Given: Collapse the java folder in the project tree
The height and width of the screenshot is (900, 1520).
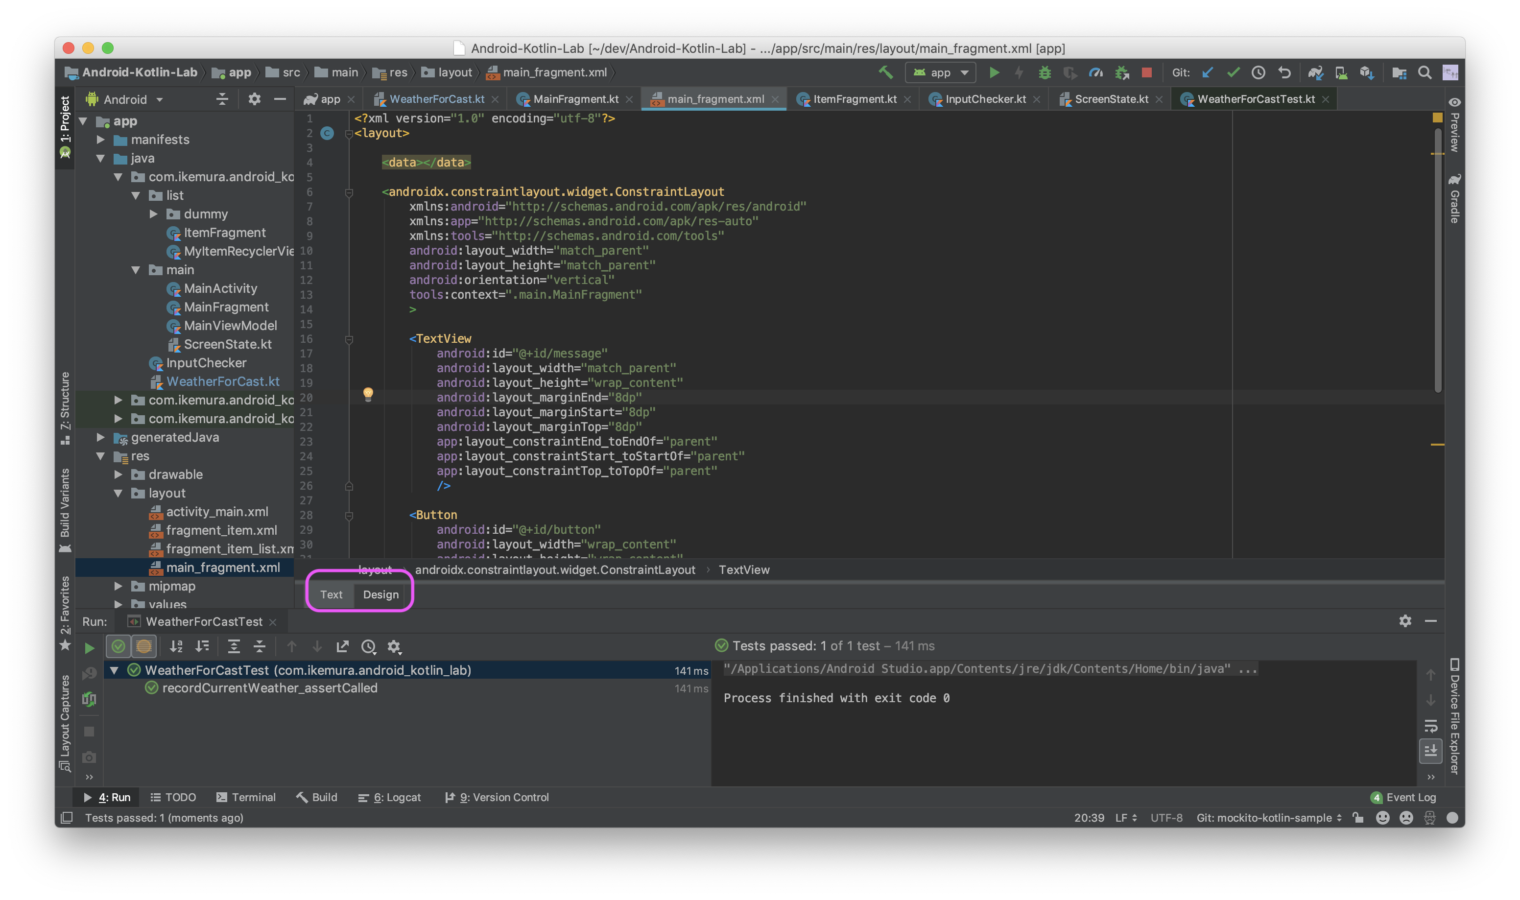Looking at the screenshot, I should [101, 158].
